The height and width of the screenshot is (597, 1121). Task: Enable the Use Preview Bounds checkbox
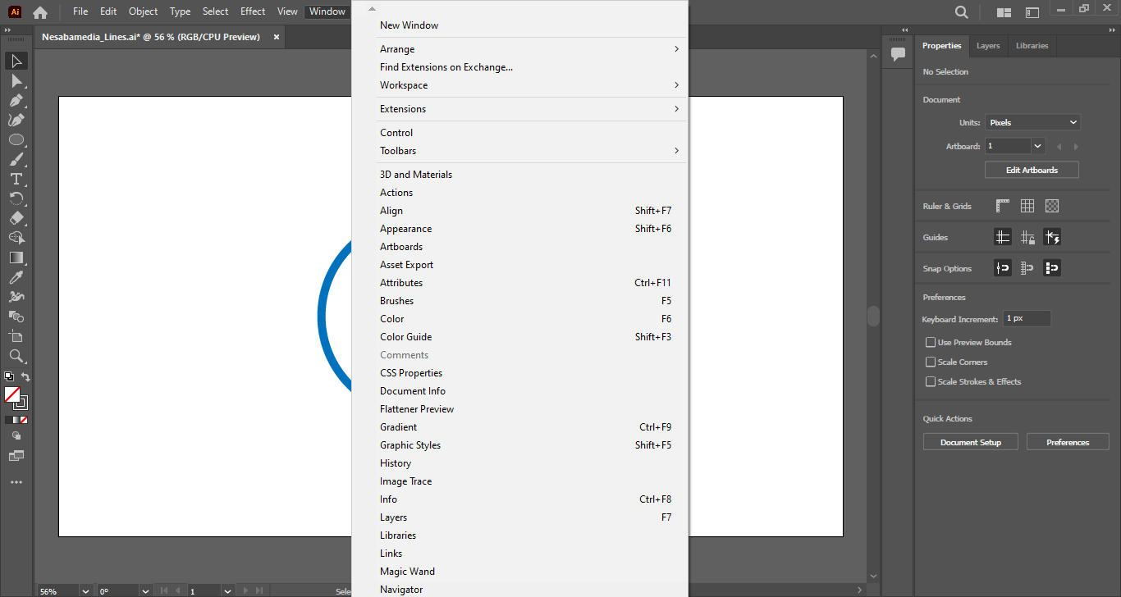(931, 342)
